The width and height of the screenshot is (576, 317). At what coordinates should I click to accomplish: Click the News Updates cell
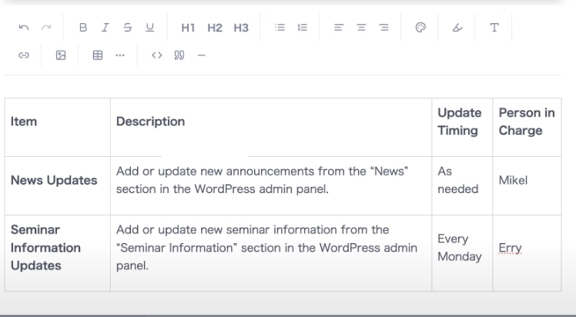(57, 186)
